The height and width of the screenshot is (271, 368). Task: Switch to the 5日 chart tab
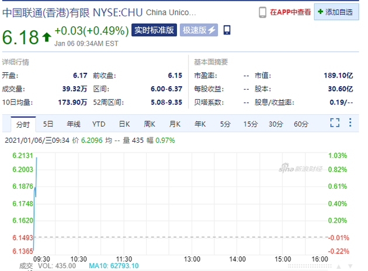(48, 124)
